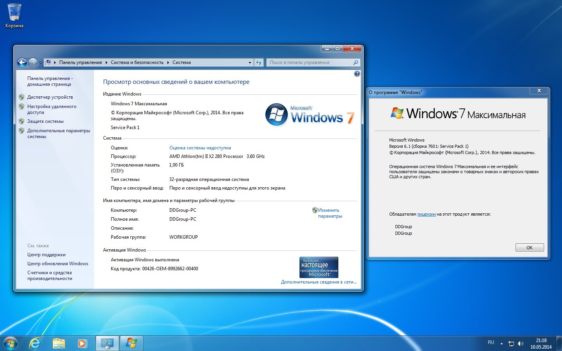Image resolution: width=562 pixels, height=351 pixels.
Task: Click '32-разрядная операционная система' text
Action: coord(209,179)
